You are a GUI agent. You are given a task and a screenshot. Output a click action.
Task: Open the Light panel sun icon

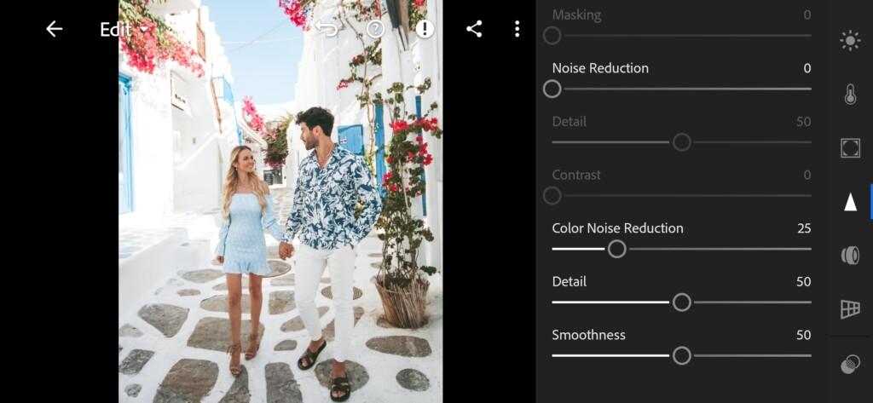850,41
